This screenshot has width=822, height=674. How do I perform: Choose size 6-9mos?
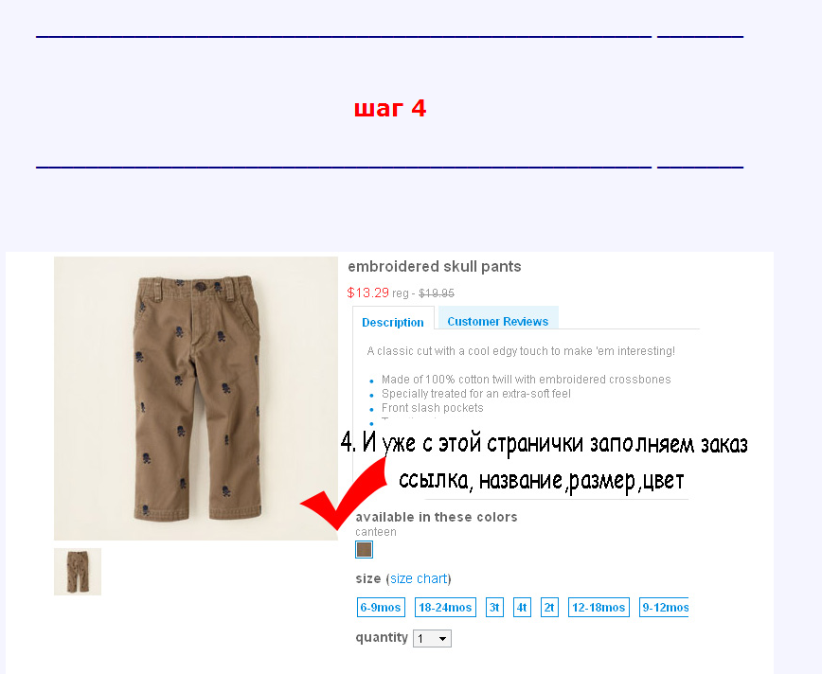tap(381, 608)
